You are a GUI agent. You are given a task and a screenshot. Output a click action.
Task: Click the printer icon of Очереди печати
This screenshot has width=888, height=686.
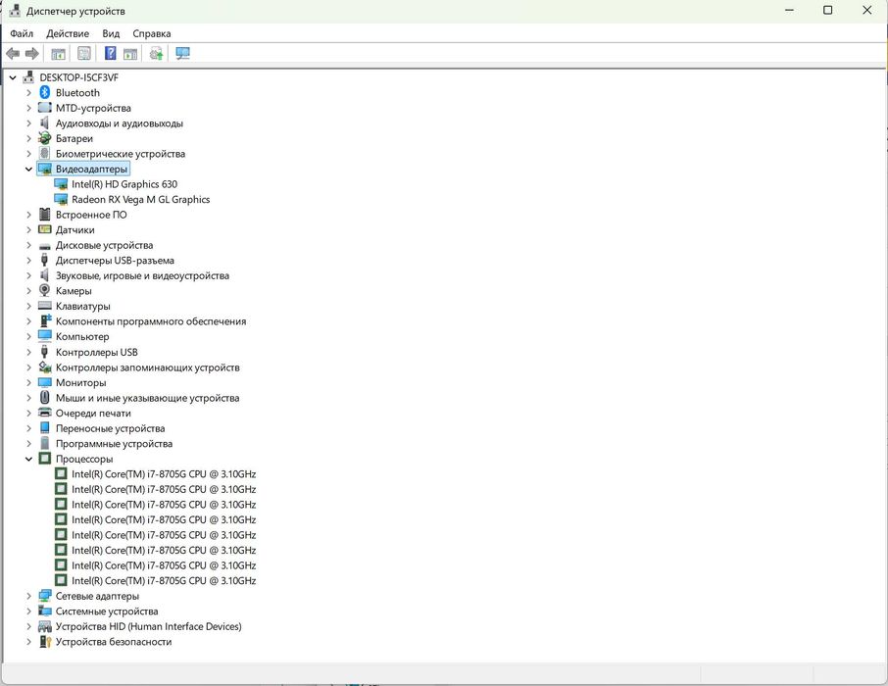tap(45, 413)
